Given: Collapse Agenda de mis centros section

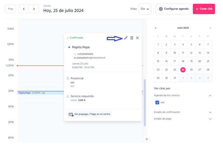Looking at the screenshot, I should 210,96.
